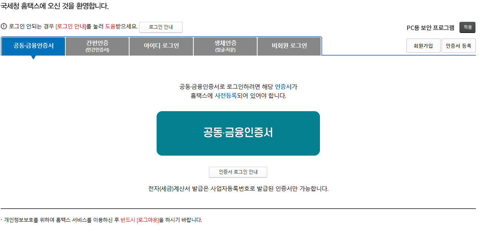Click the red [로그인 안내] text in notice
This screenshot has width=494, height=229.
[71, 26]
